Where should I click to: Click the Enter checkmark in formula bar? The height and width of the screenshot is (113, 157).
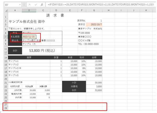point(36,5)
